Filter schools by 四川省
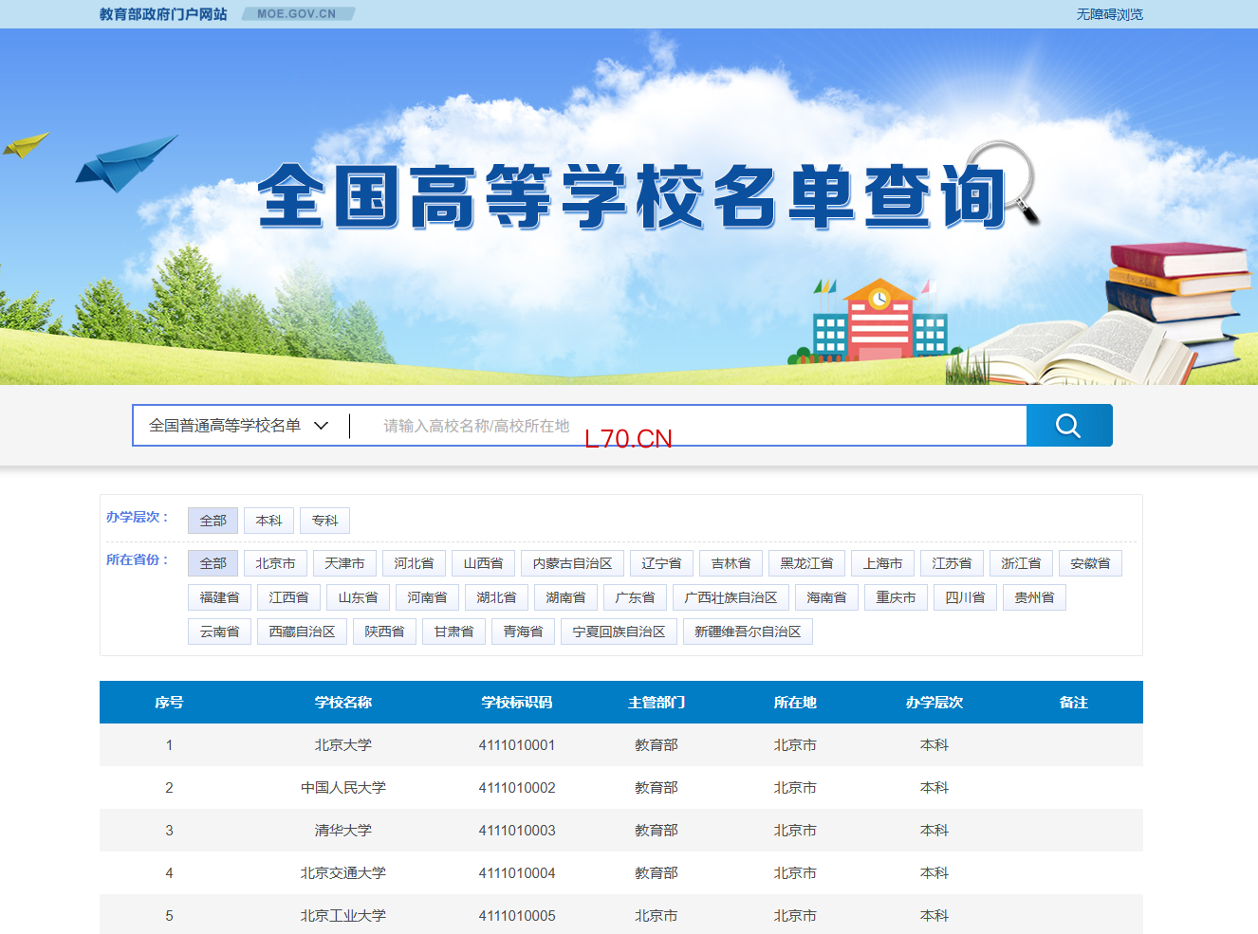Viewport: 1258px width, 934px height. tap(965, 597)
